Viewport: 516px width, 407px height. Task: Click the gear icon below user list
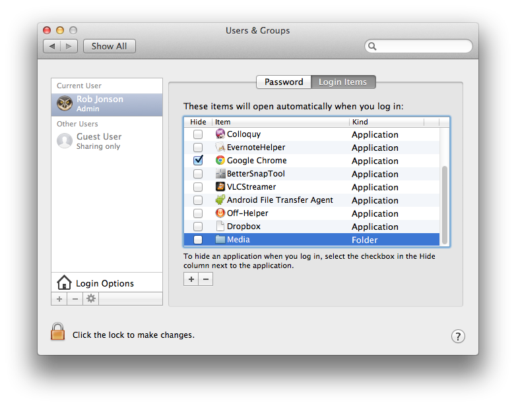tap(91, 298)
